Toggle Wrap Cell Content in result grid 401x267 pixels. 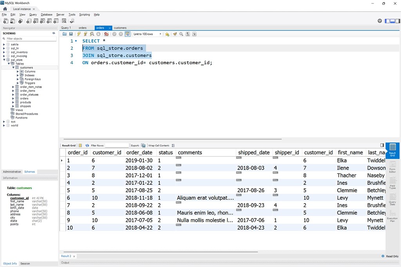tap(172, 145)
